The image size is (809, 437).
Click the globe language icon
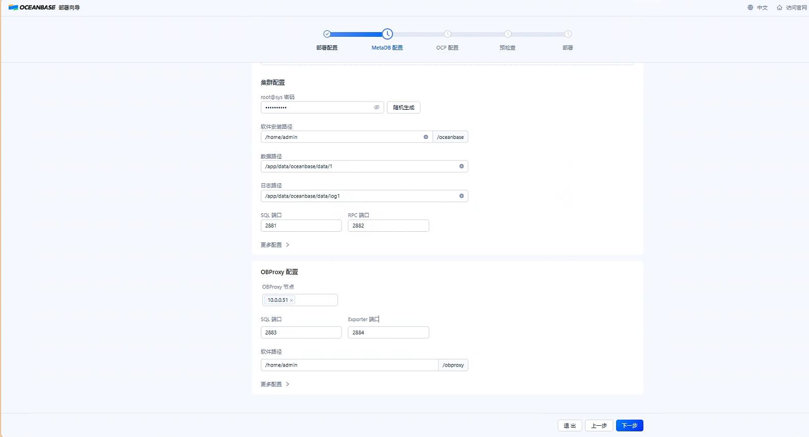click(750, 8)
